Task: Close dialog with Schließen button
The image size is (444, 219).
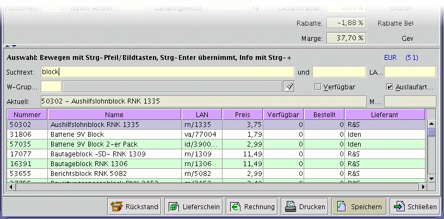Action: [x=416, y=206]
